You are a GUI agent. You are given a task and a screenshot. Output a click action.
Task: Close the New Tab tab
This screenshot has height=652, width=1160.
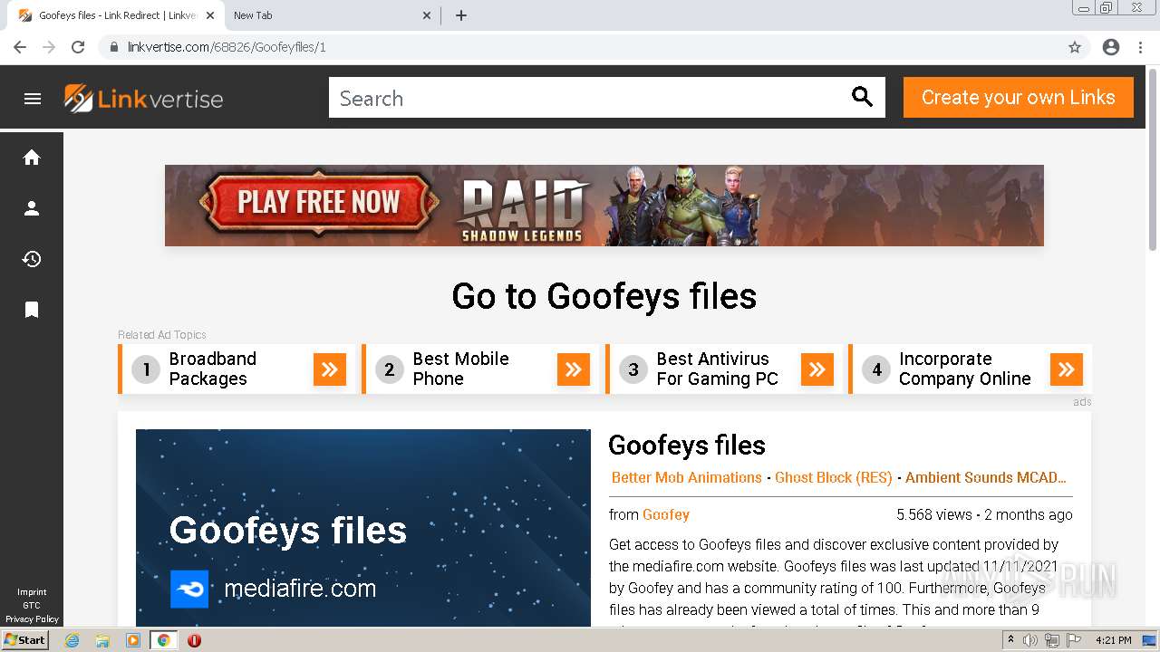[427, 15]
